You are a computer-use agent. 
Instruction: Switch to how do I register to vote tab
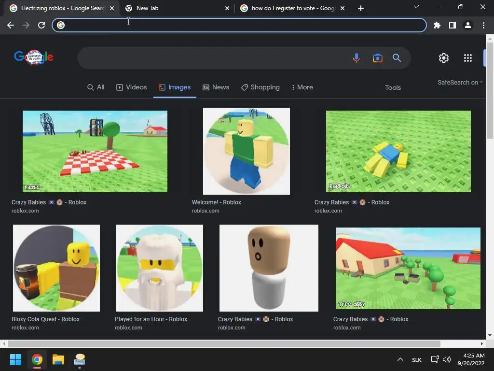coord(292,8)
